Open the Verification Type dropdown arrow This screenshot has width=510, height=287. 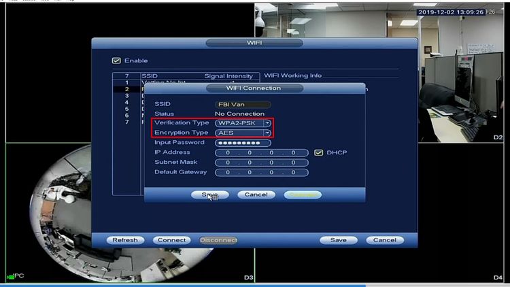[x=267, y=123]
